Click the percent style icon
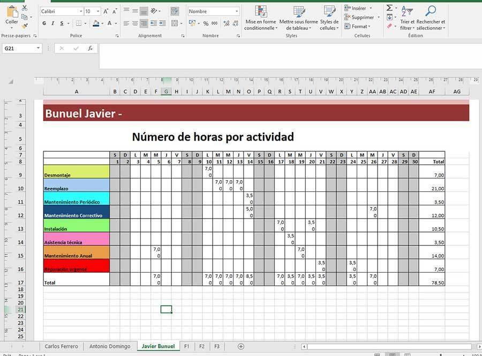Screen dimensions: 482x356 [x=206, y=24]
